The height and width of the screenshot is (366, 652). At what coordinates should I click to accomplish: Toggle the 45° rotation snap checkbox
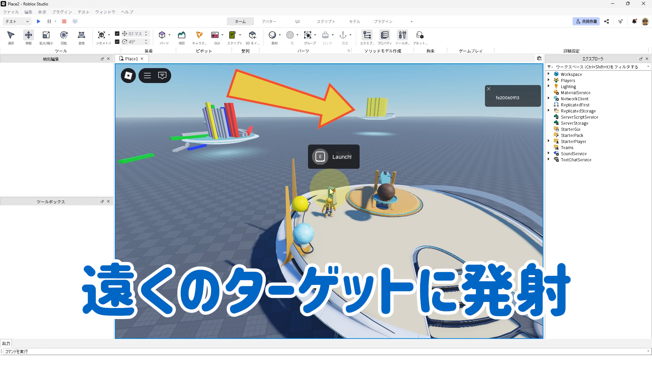point(117,42)
